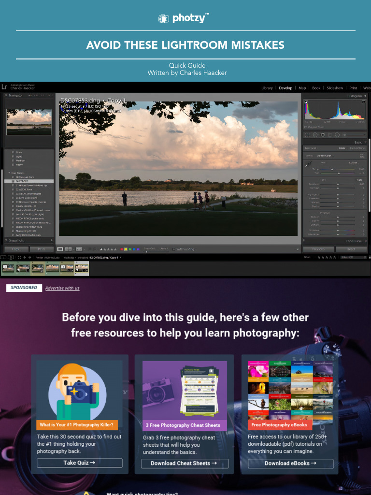Screen dimensions: 371x495
Task: Open Grid view icon in the filmstrip bar
Action: point(19,258)
